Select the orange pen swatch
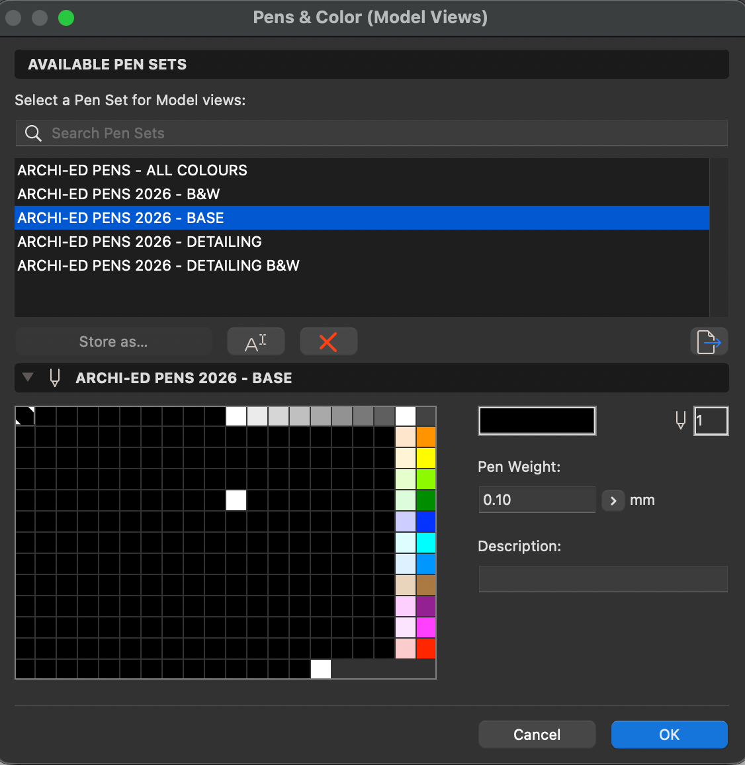This screenshot has width=745, height=765. click(x=425, y=437)
